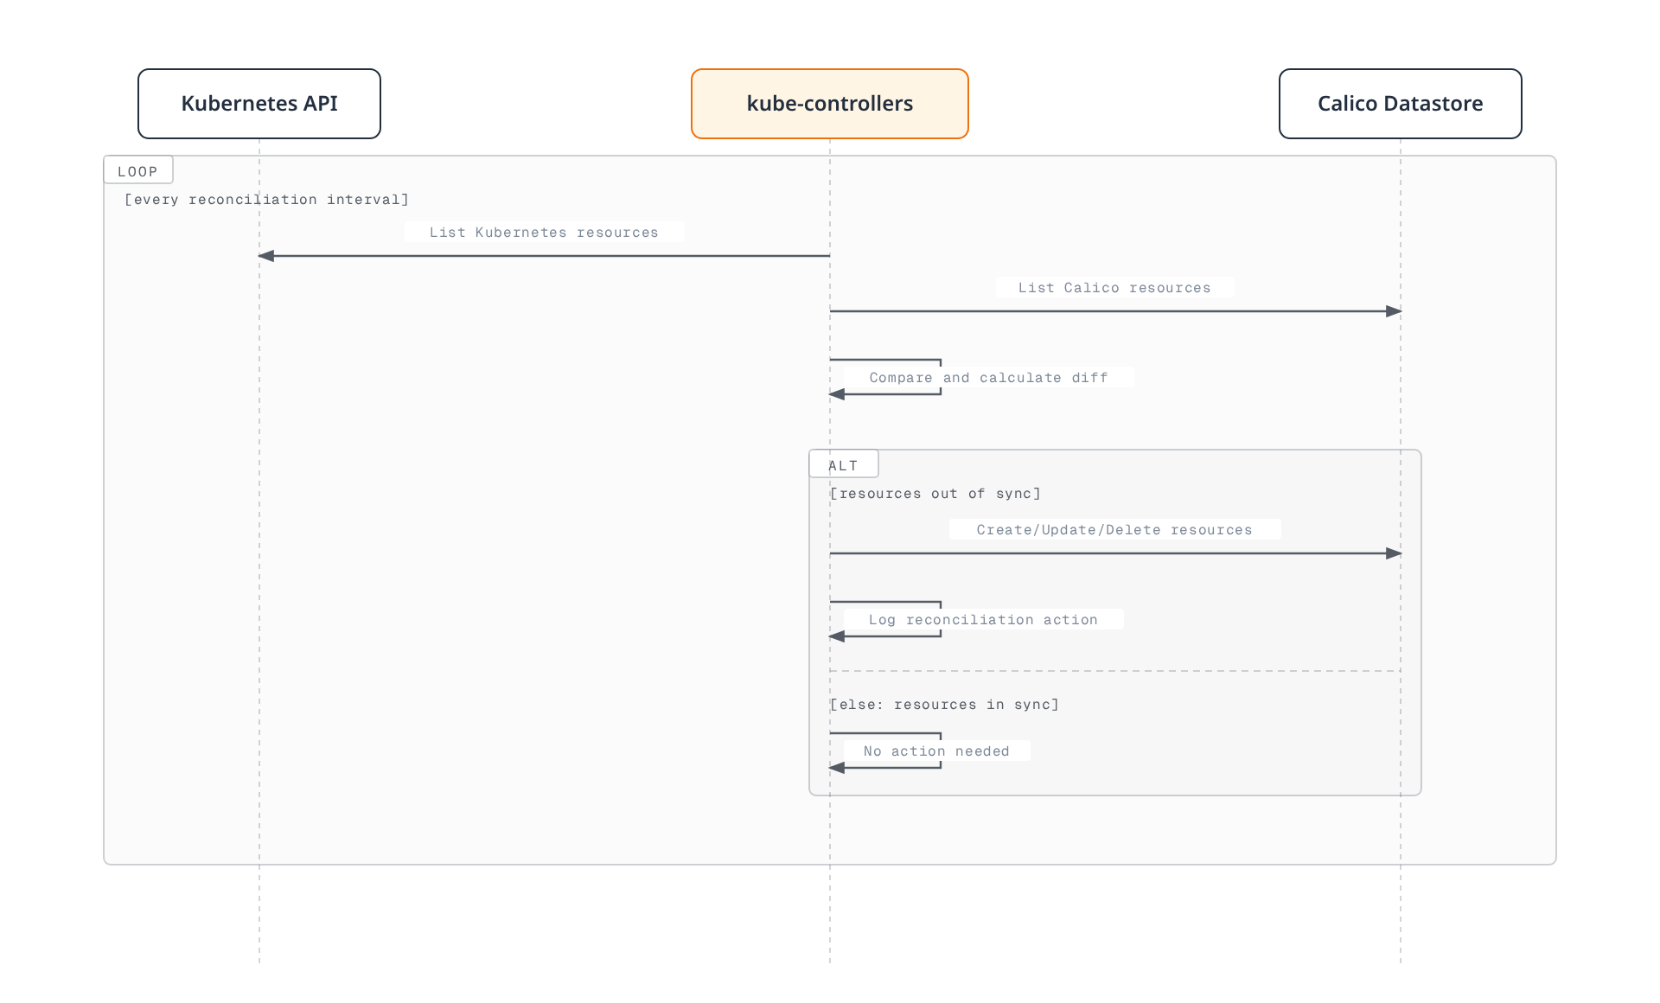Select the Kubernetes API participant box
1660x1003 pixels.
259,104
